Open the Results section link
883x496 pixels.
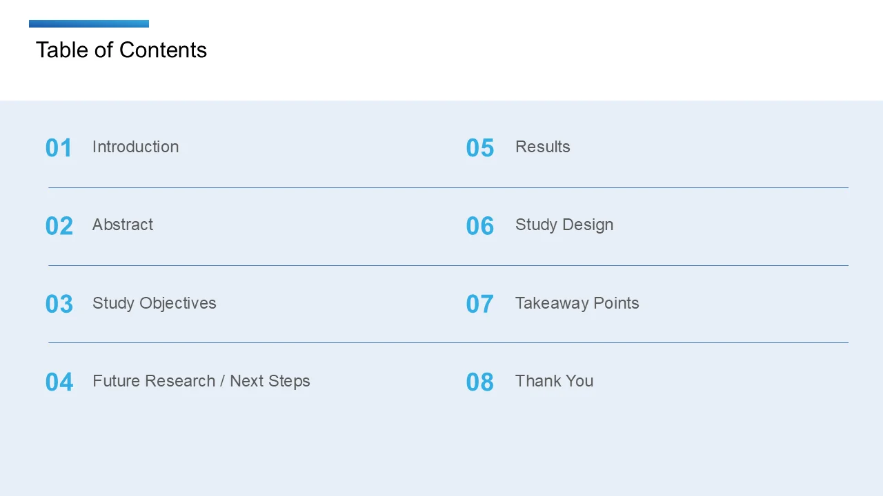pyautogui.click(x=542, y=147)
